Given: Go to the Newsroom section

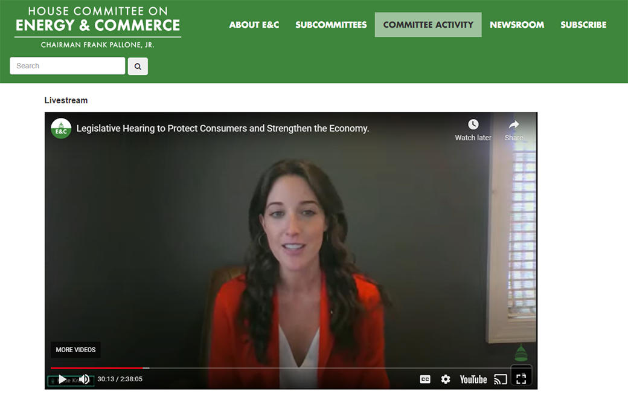Looking at the screenshot, I should tap(517, 25).
